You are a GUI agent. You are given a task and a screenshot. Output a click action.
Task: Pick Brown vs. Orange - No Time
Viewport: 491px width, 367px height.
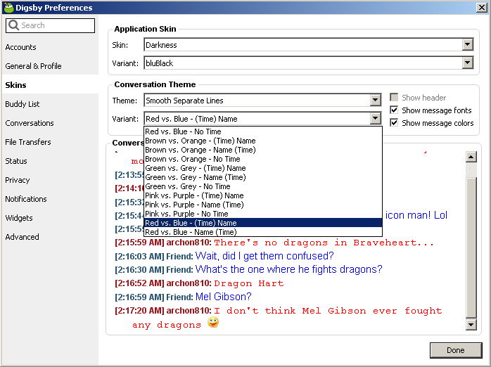(x=263, y=159)
